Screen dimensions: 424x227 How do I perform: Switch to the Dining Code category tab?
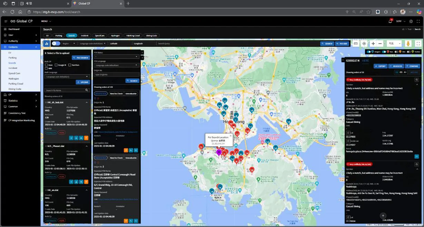pos(151,35)
